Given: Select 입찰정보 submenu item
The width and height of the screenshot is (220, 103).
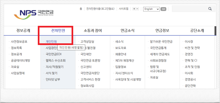Looking at the screenshot, I should (x=121, y=67).
